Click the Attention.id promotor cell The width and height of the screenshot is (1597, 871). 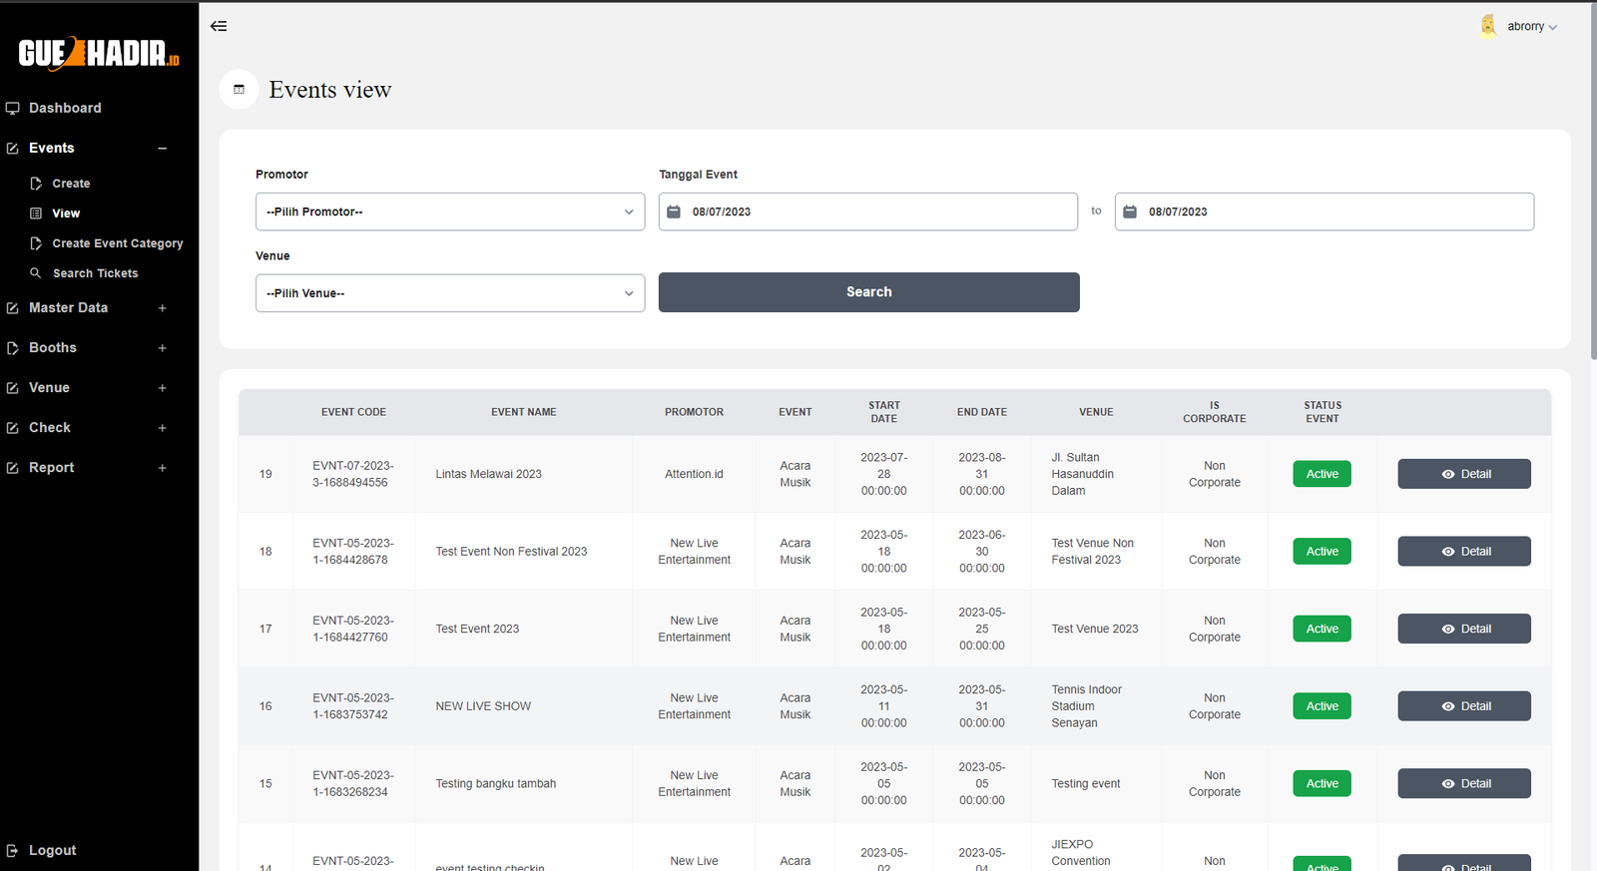695,474
